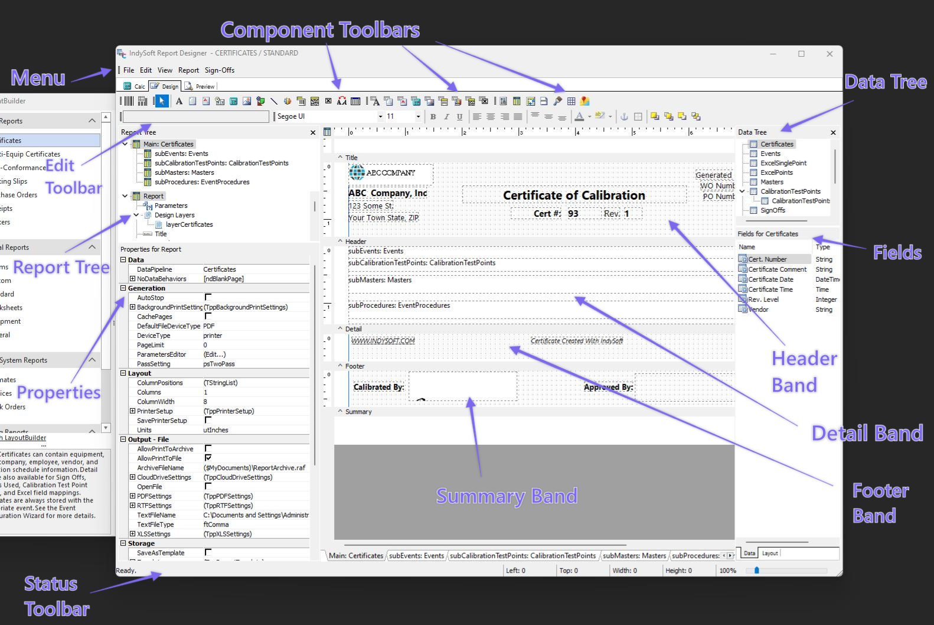The width and height of the screenshot is (934, 625).
Task: Select the Label text component tool
Action: (179, 101)
